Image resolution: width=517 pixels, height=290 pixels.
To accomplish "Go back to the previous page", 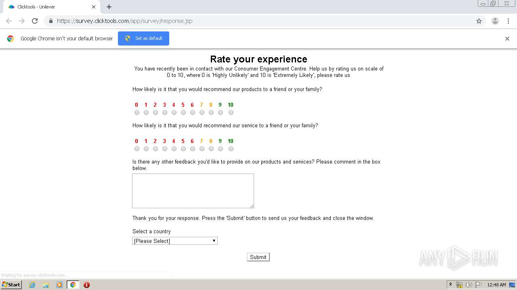I will 9,21.
